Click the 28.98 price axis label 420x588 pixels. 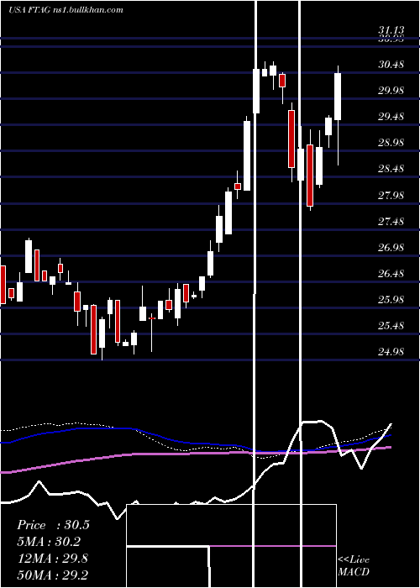pos(391,143)
